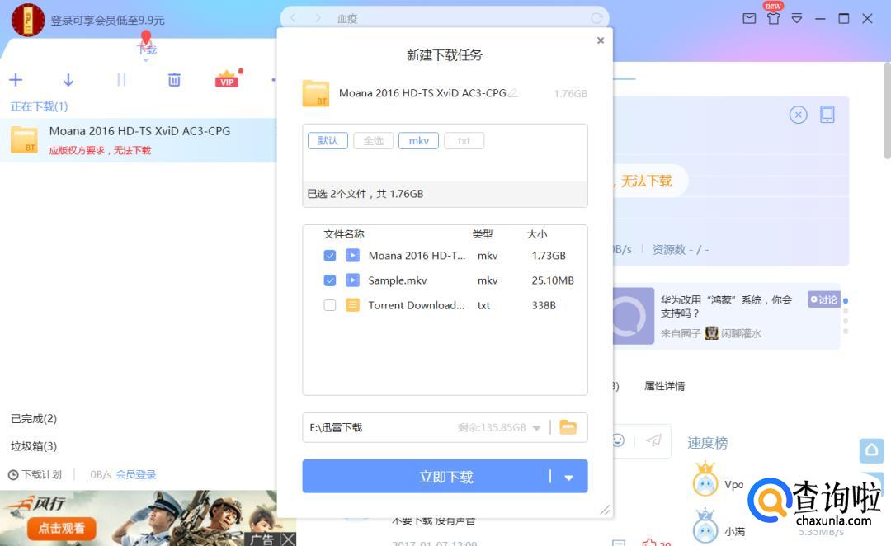The width and height of the screenshot is (891, 546).
Task: Open the mail messages icon
Action: (x=749, y=19)
